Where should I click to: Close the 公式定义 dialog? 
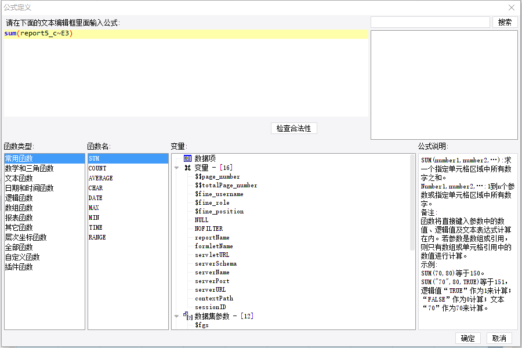(512, 8)
